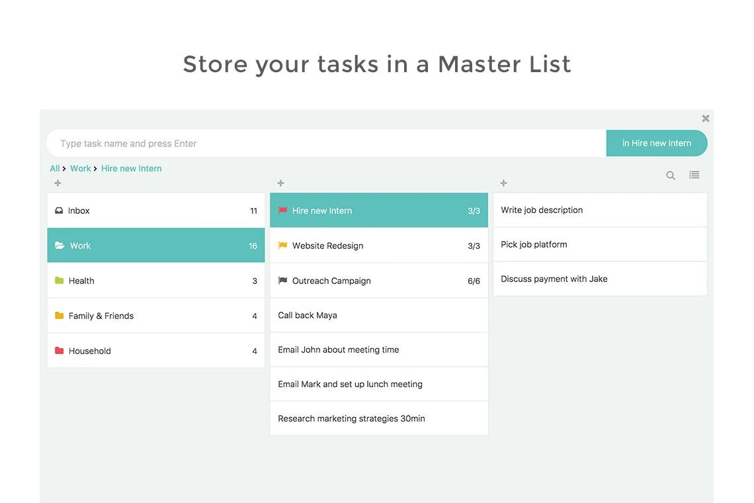Image resolution: width=754 pixels, height=503 pixels.
Task: Click the Work count 16
Action: tap(253, 246)
